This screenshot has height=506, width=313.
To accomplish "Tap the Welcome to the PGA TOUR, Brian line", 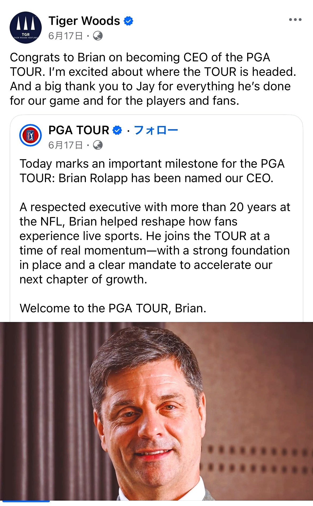I will pyautogui.click(x=113, y=308).
